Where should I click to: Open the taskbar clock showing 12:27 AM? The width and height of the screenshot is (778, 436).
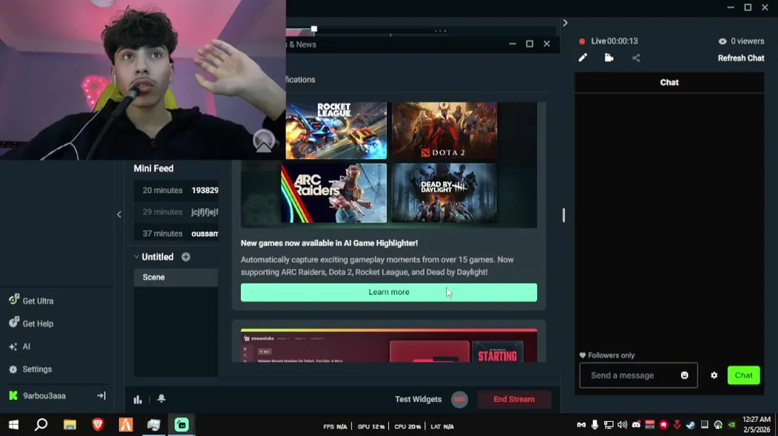click(x=757, y=425)
